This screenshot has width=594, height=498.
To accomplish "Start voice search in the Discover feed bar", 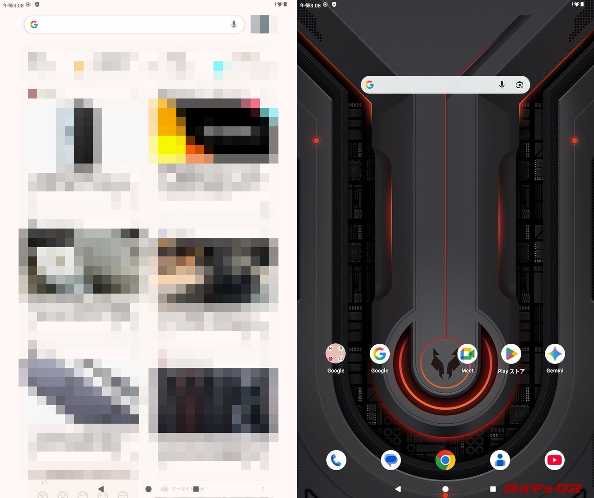I will coord(234,25).
